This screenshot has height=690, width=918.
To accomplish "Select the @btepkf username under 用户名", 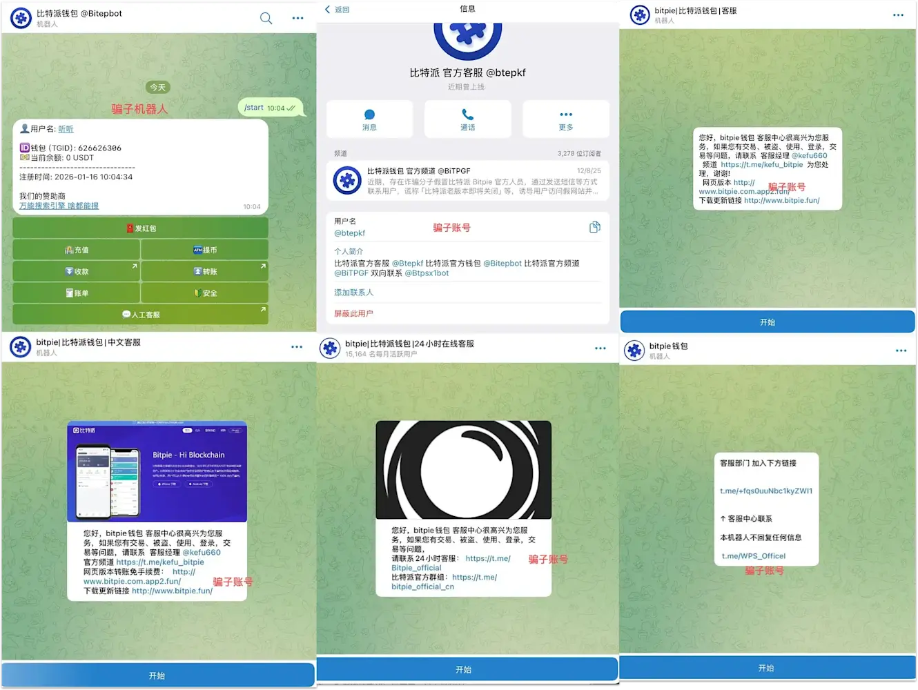I will (x=350, y=233).
